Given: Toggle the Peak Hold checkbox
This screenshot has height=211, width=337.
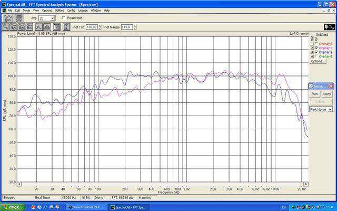Looking at the screenshot, I should pyautogui.click(x=64, y=18).
